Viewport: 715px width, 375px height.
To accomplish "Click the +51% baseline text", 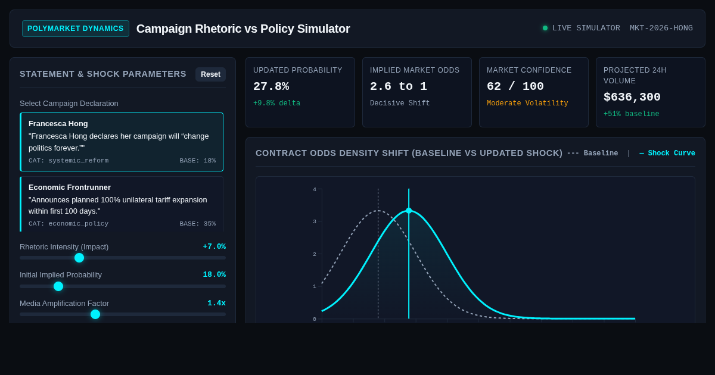I will point(632,114).
